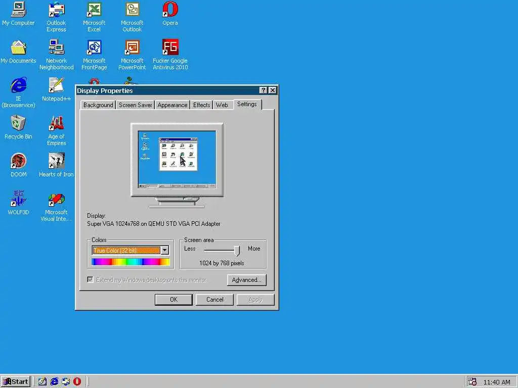The width and height of the screenshot is (518, 388).
Task: Open the Recycle Bin
Action: [18, 127]
